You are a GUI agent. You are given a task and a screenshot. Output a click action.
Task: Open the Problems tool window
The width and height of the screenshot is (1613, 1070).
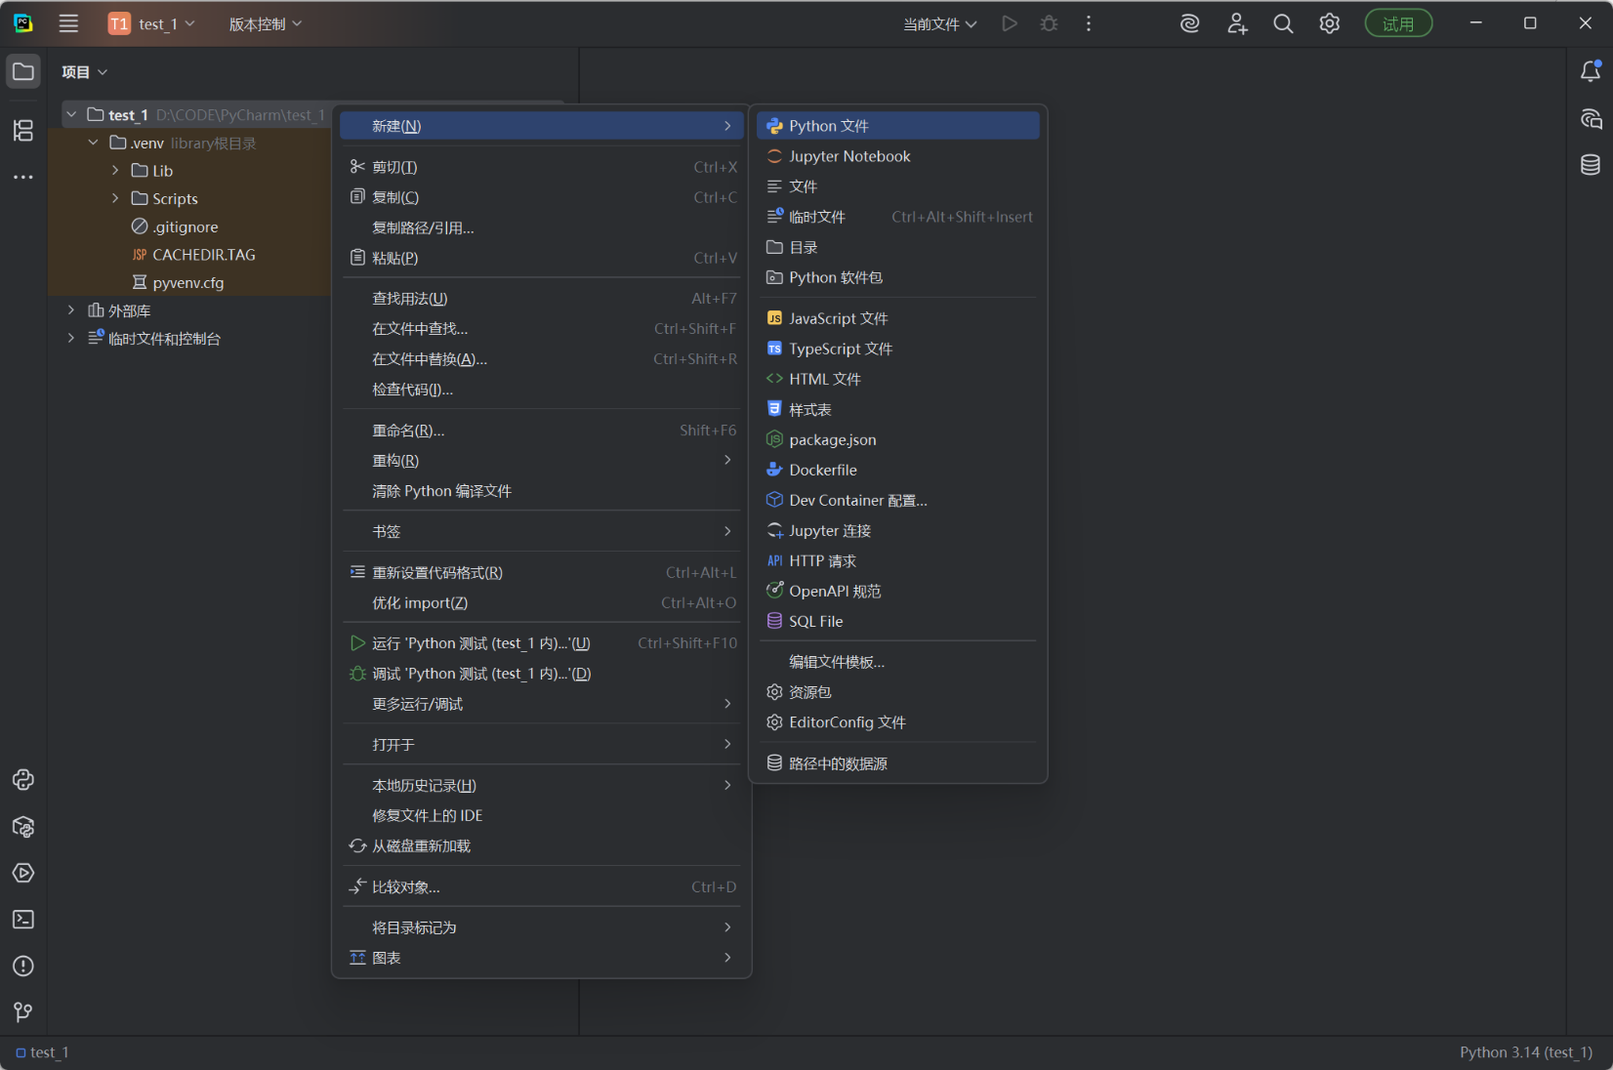[23, 966]
